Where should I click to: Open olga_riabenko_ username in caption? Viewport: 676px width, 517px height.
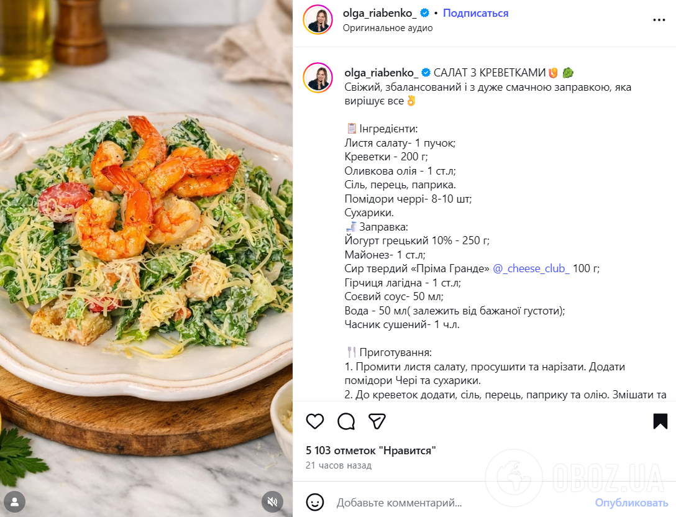(x=381, y=73)
